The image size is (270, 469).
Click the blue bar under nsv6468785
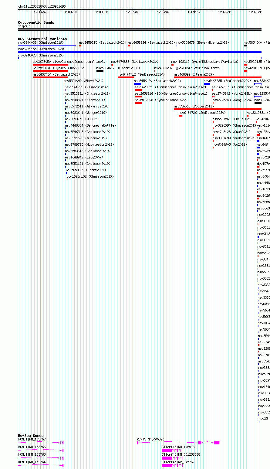click(207, 84)
